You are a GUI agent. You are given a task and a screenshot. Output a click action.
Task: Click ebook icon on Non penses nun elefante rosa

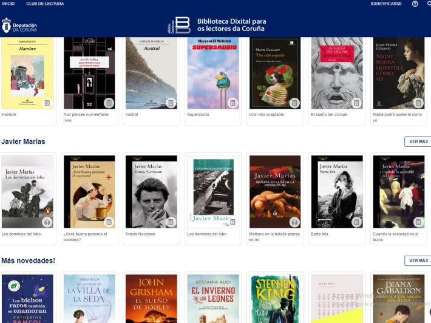(x=109, y=103)
